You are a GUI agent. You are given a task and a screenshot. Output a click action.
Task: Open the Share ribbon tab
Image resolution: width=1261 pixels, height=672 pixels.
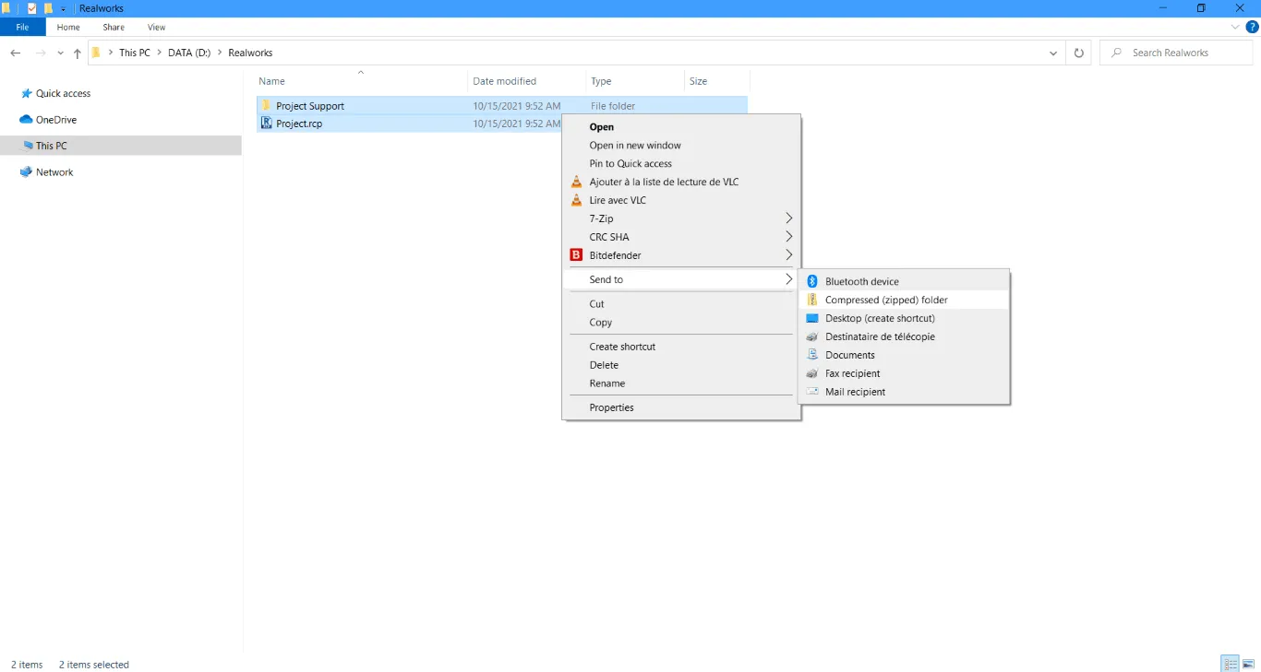[x=114, y=27]
